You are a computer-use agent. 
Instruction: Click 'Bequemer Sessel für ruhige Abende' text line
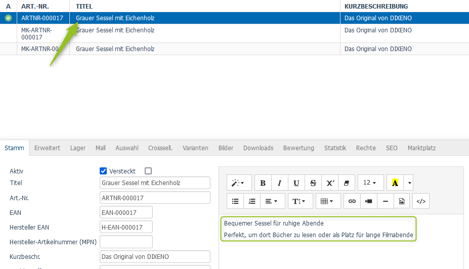[x=274, y=223]
